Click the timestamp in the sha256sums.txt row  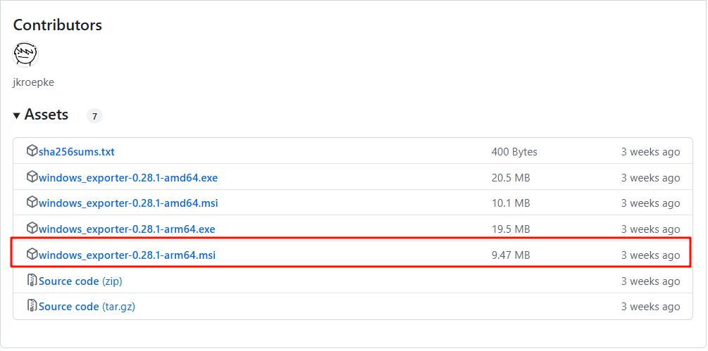(x=650, y=152)
